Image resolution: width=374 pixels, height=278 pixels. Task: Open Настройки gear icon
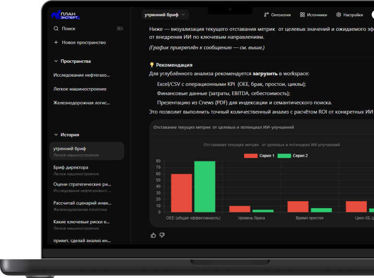point(339,15)
